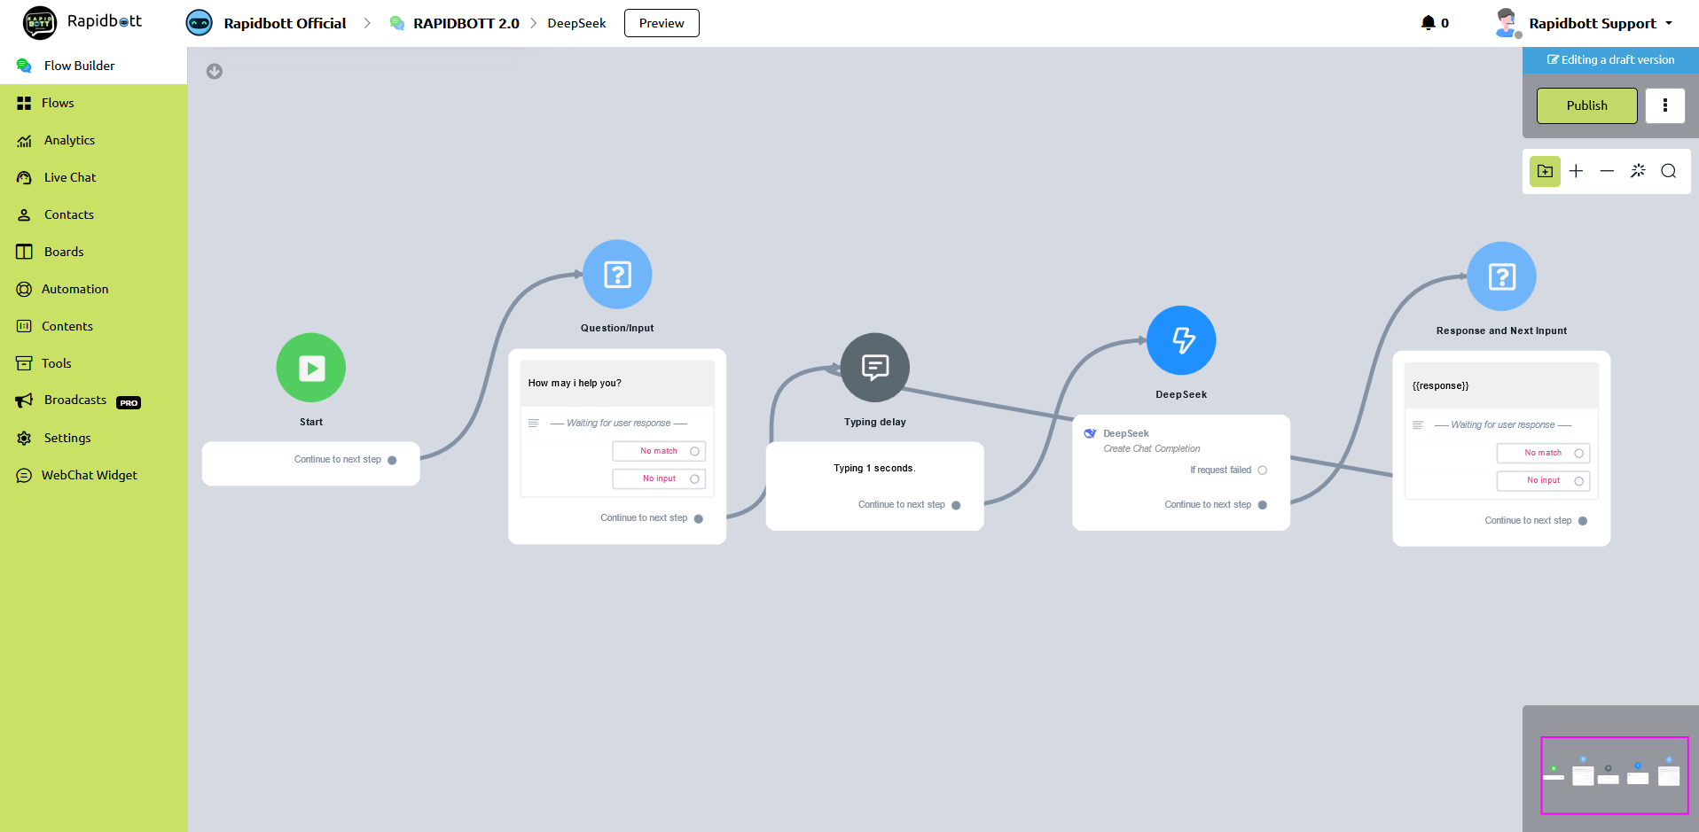Select the DeepSeek lightning bolt node icon
Screen dimensions: 1699x832
point(1181,340)
